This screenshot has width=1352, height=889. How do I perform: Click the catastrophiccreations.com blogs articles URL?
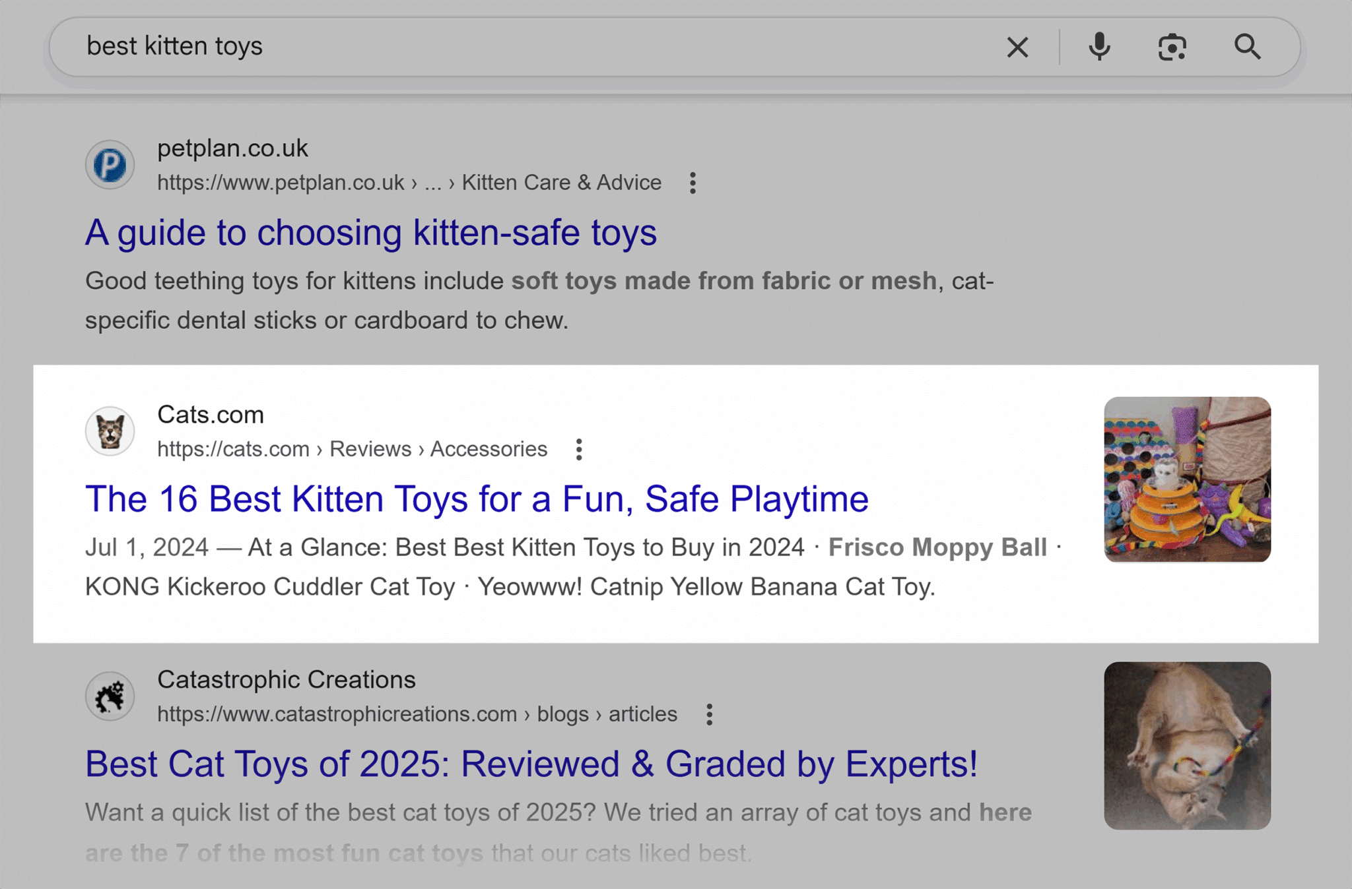coord(417,714)
